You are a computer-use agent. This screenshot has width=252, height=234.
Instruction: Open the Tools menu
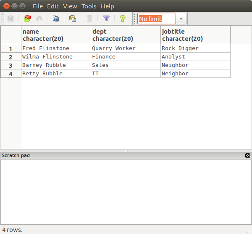point(89,6)
